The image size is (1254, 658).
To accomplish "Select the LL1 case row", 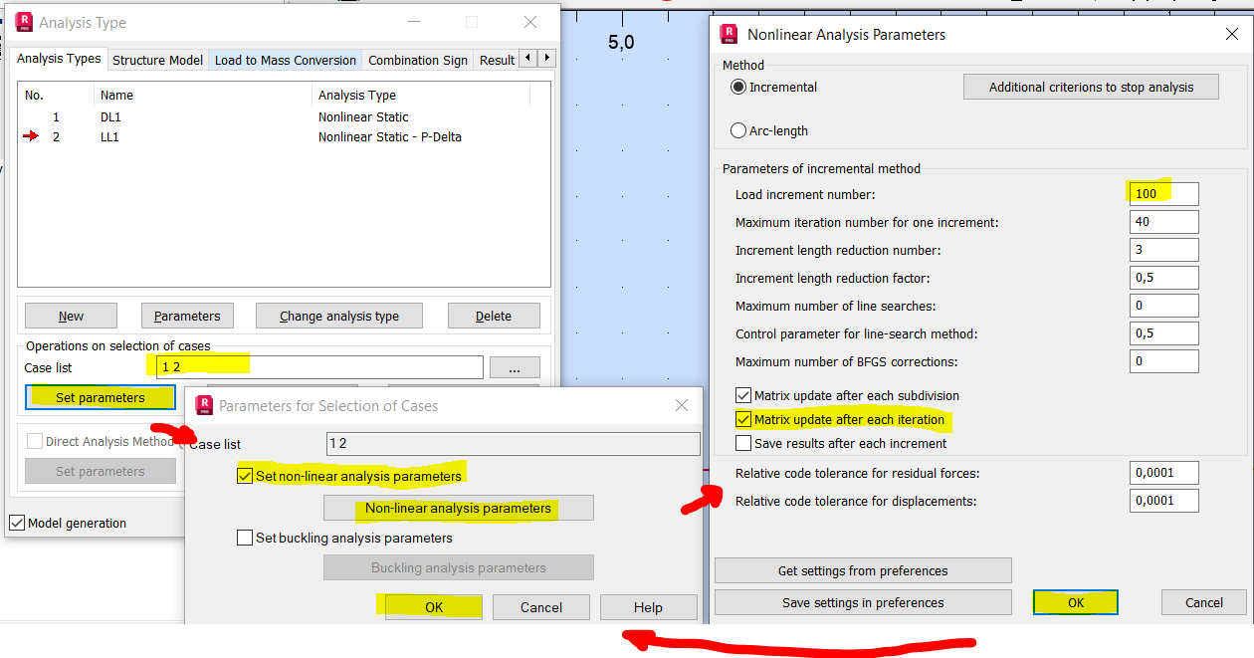I will [284, 136].
